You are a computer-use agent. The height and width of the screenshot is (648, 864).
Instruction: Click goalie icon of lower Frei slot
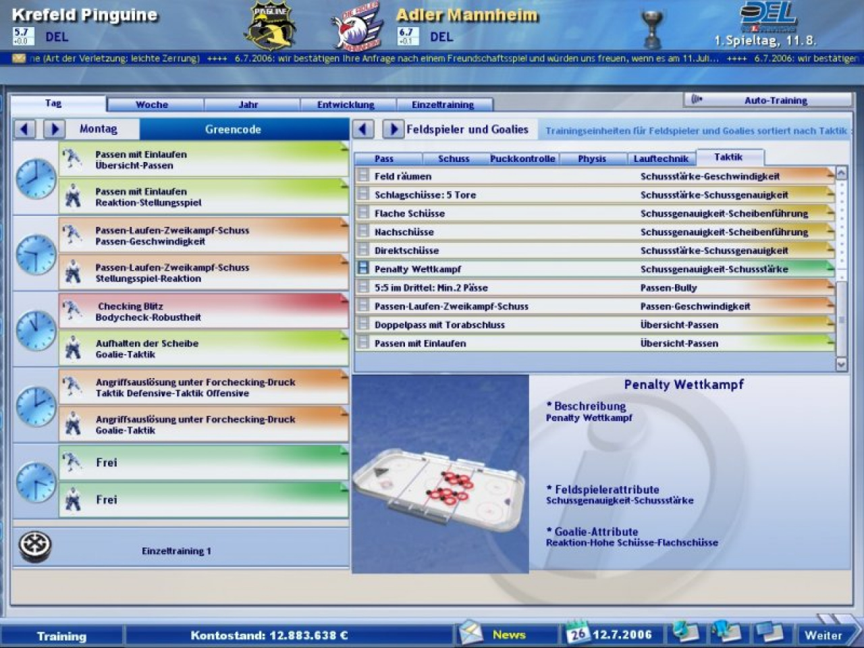point(72,500)
